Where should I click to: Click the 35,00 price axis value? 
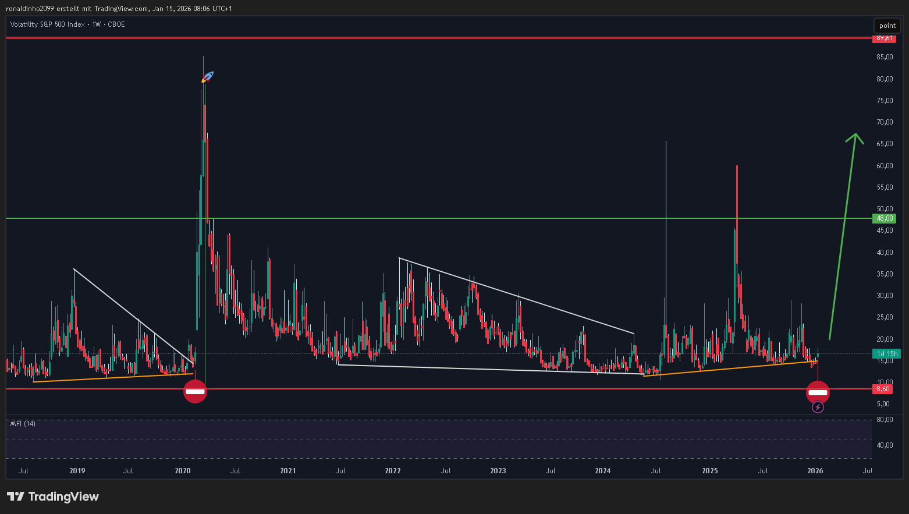(x=885, y=274)
